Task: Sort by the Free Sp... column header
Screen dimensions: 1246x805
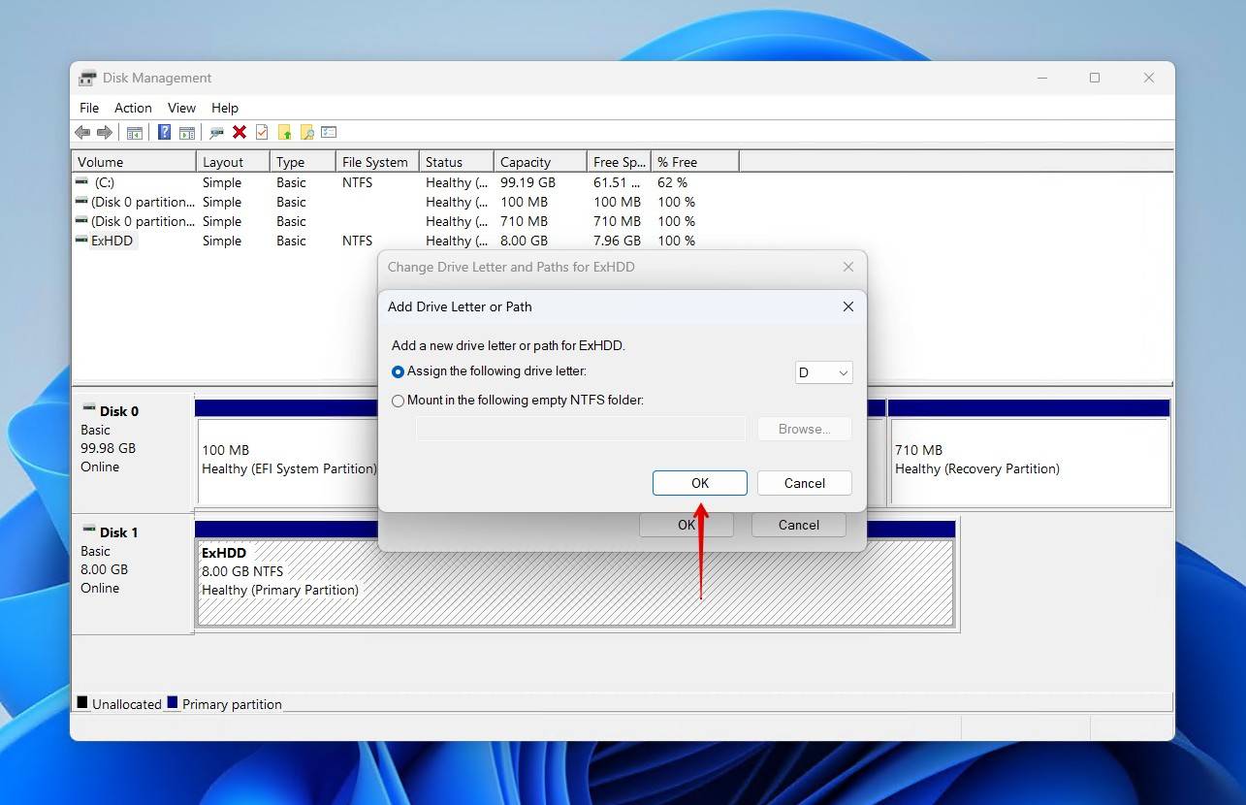Action: coord(619,162)
